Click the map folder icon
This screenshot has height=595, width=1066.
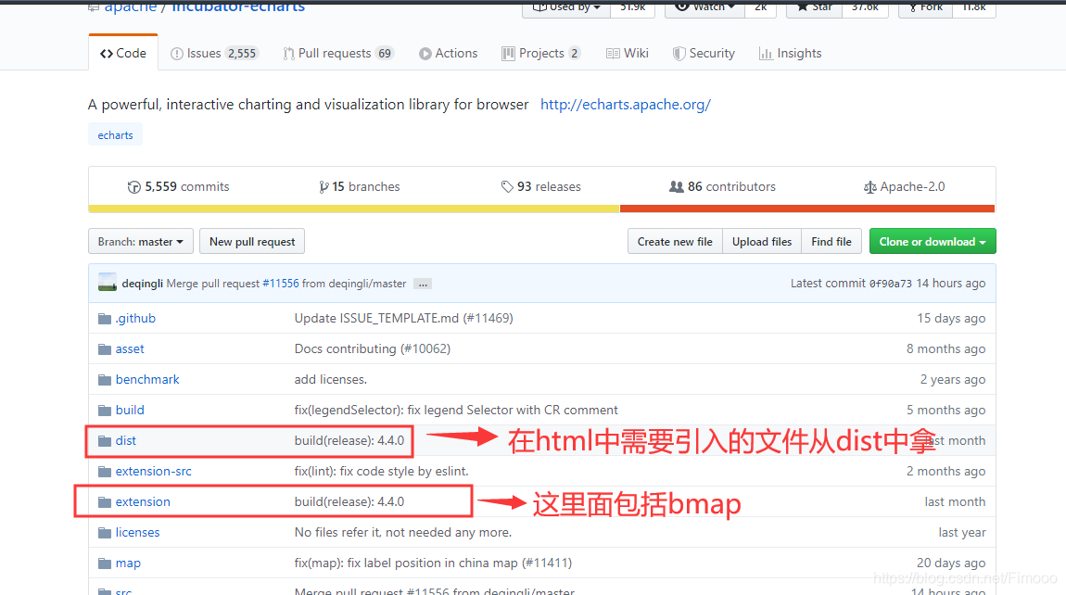(x=105, y=563)
